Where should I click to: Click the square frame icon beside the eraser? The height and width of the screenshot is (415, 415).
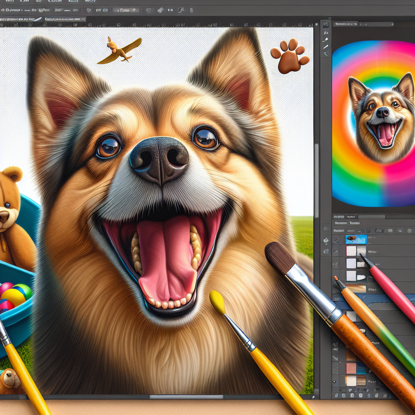[149, 10]
